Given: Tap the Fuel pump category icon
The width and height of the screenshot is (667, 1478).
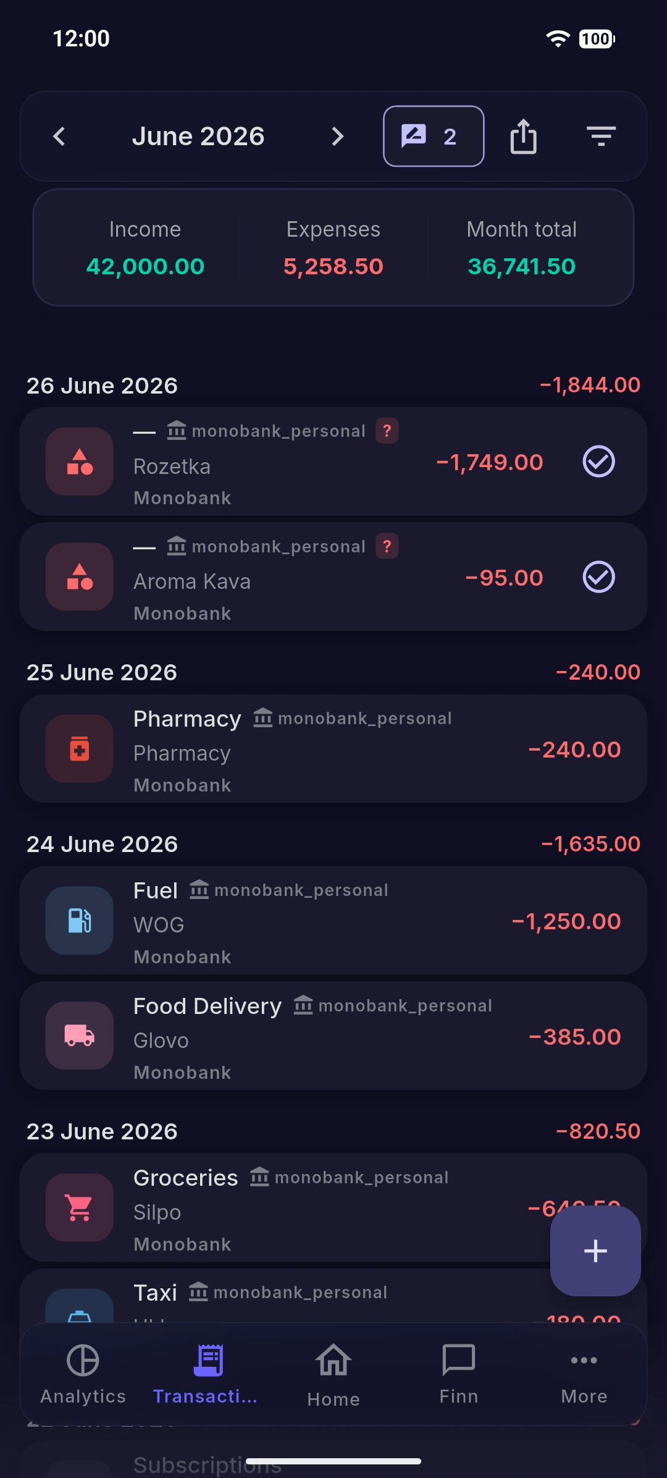Looking at the screenshot, I should click(x=80, y=921).
